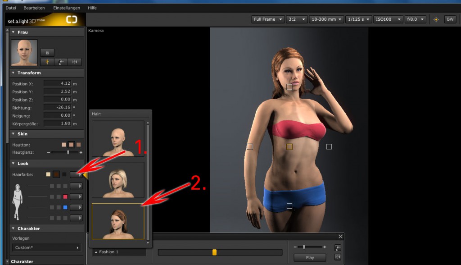Collapse the Look section
The image size is (461, 265).
(x=13, y=164)
